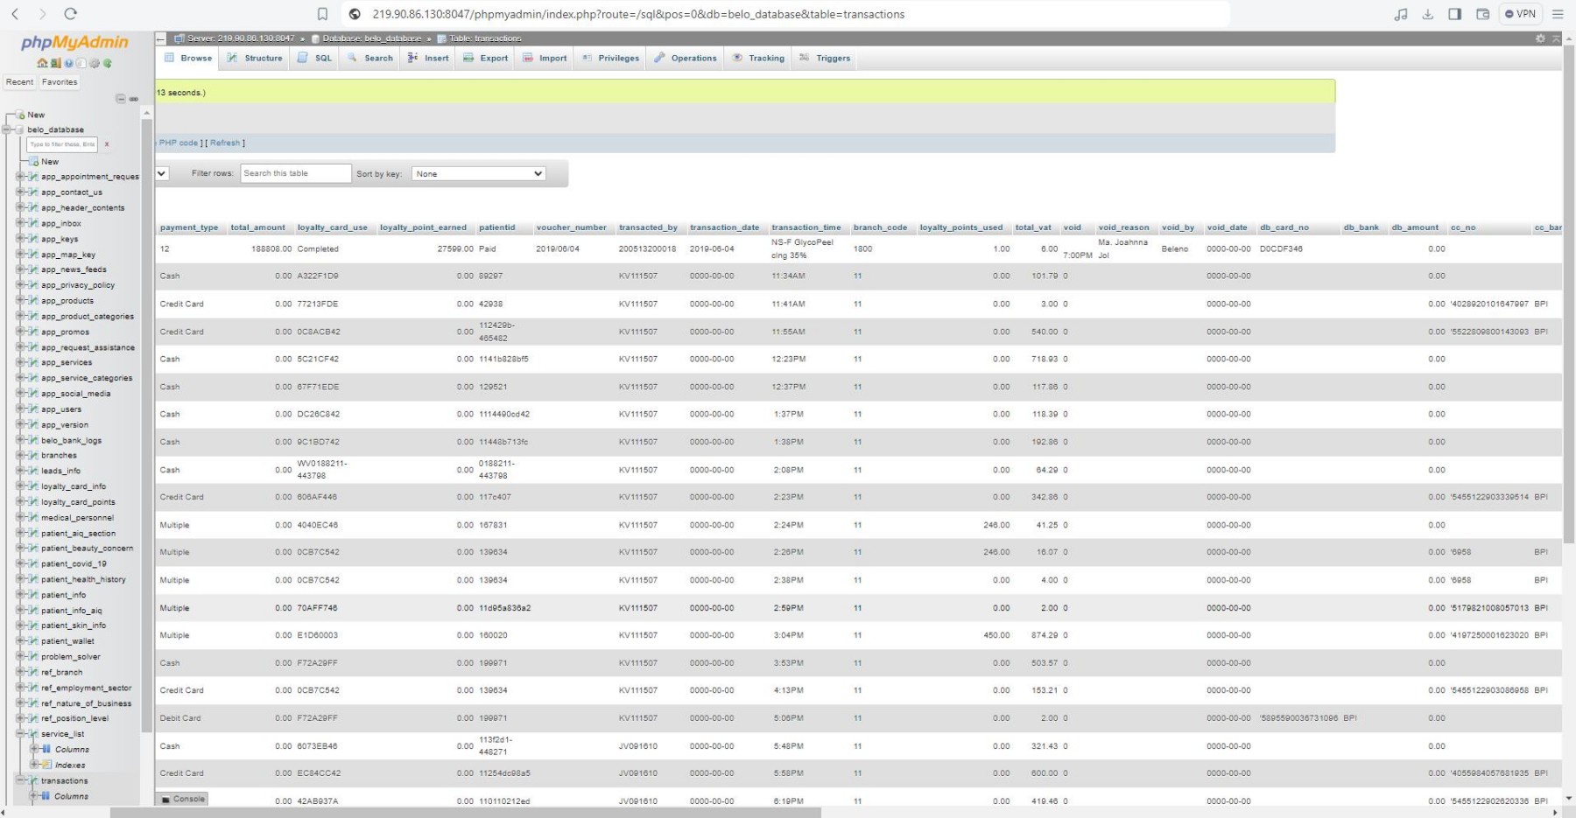Expand the patient_info table node
This screenshot has height=818, width=1576.
point(20,595)
